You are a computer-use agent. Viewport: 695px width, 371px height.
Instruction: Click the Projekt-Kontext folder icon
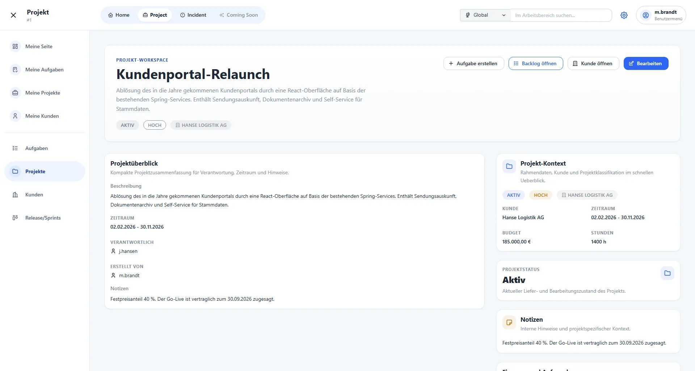[x=509, y=166]
